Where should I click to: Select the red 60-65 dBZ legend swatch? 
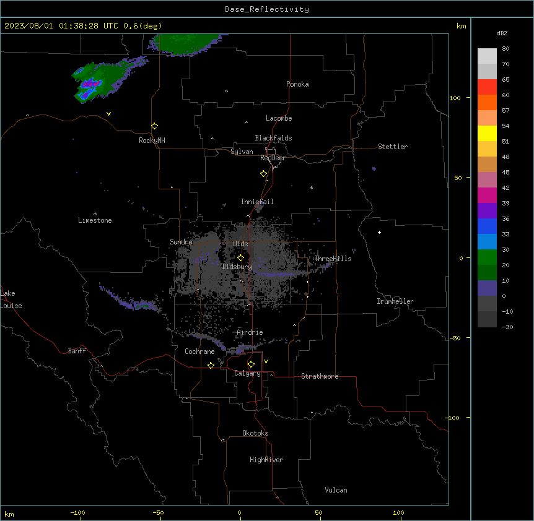(487, 87)
